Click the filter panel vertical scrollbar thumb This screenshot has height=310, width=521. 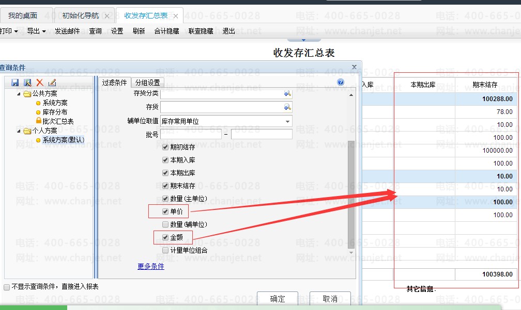coord(351,194)
